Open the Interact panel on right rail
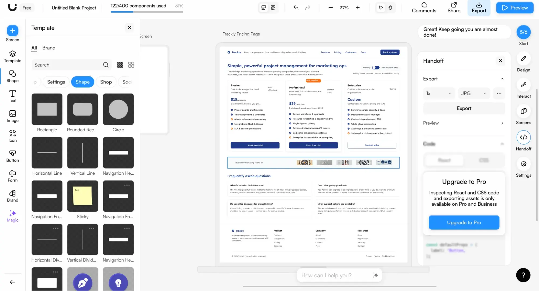This screenshot has height=291, width=539. 523,89
